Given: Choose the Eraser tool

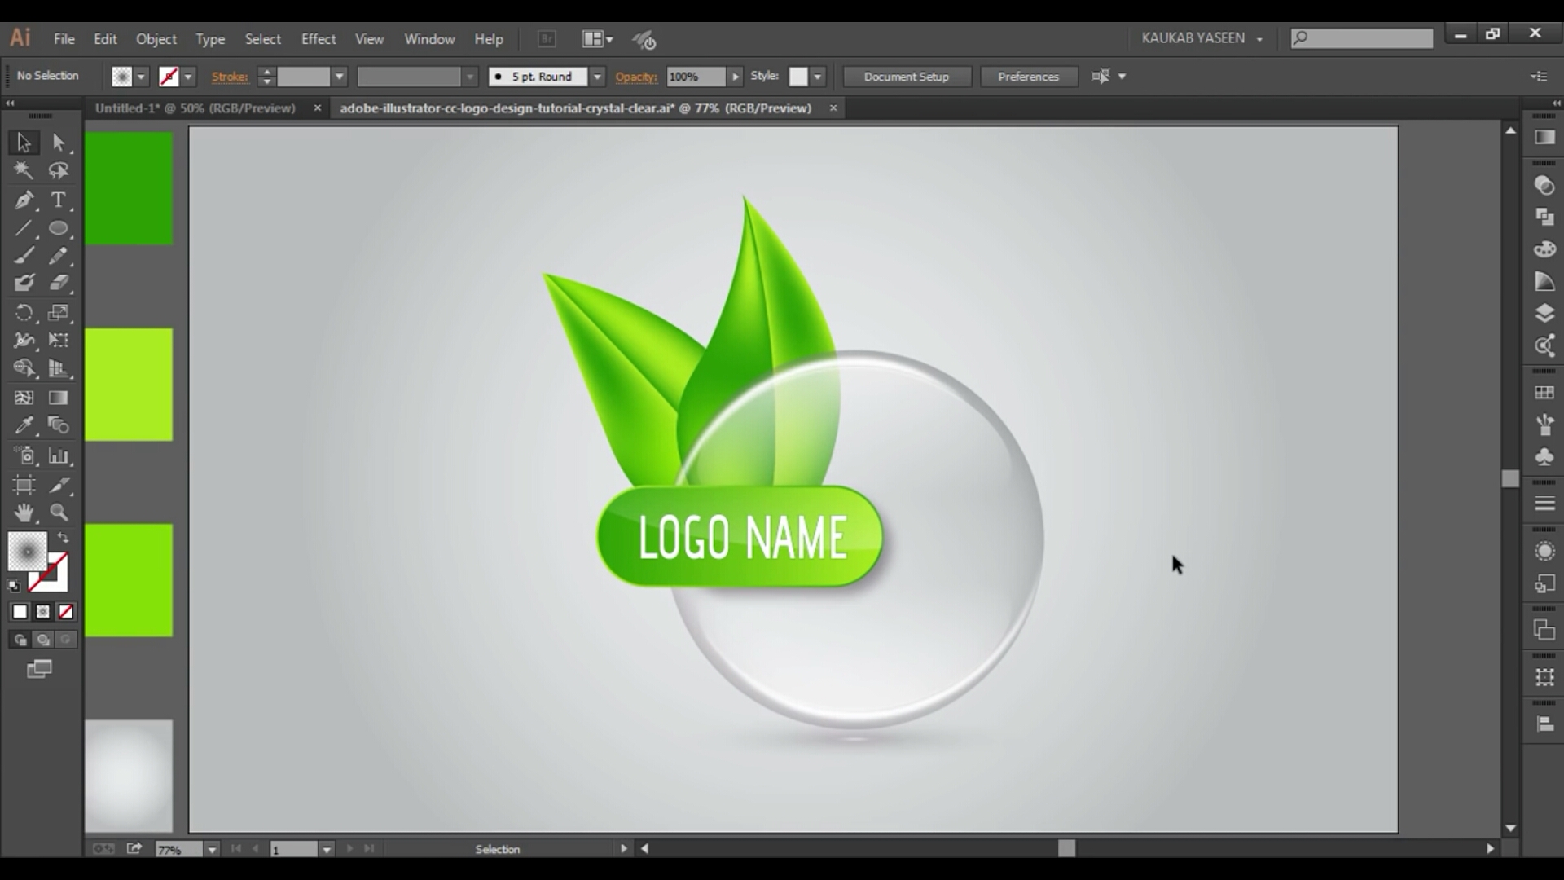Looking at the screenshot, I should tap(59, 284).
